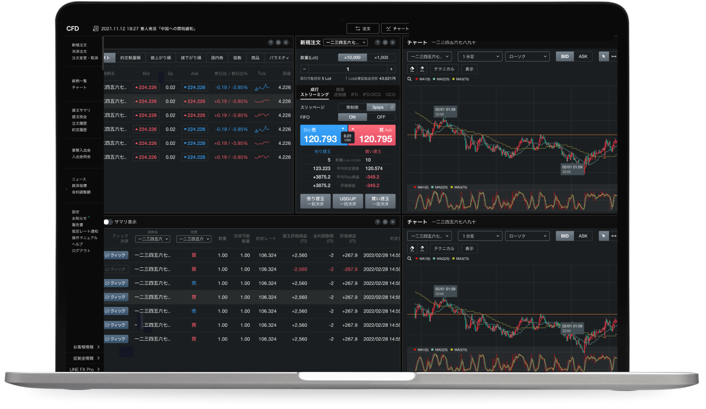Expand the symbol dropdown in 新規注文 header

(x=345, y=42)
